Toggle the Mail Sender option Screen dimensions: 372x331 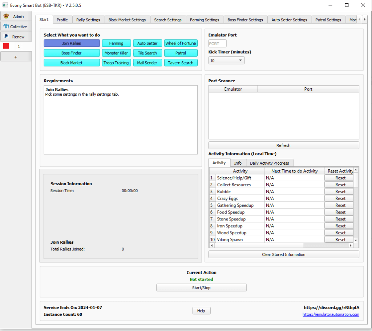click(x=147, y=63)
